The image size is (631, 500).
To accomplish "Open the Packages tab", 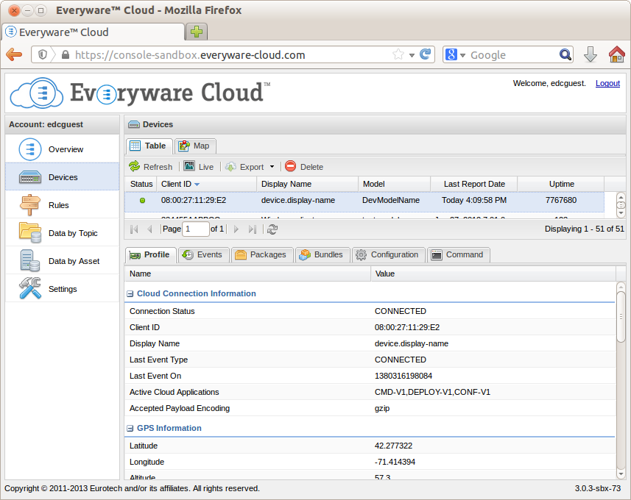I will pyautogui.click(x=261, y=255).
